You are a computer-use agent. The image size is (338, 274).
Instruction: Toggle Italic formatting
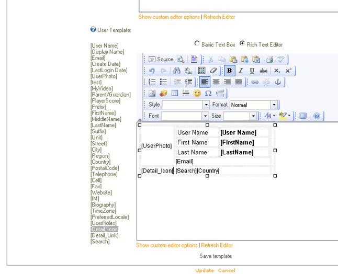(241, 71)
